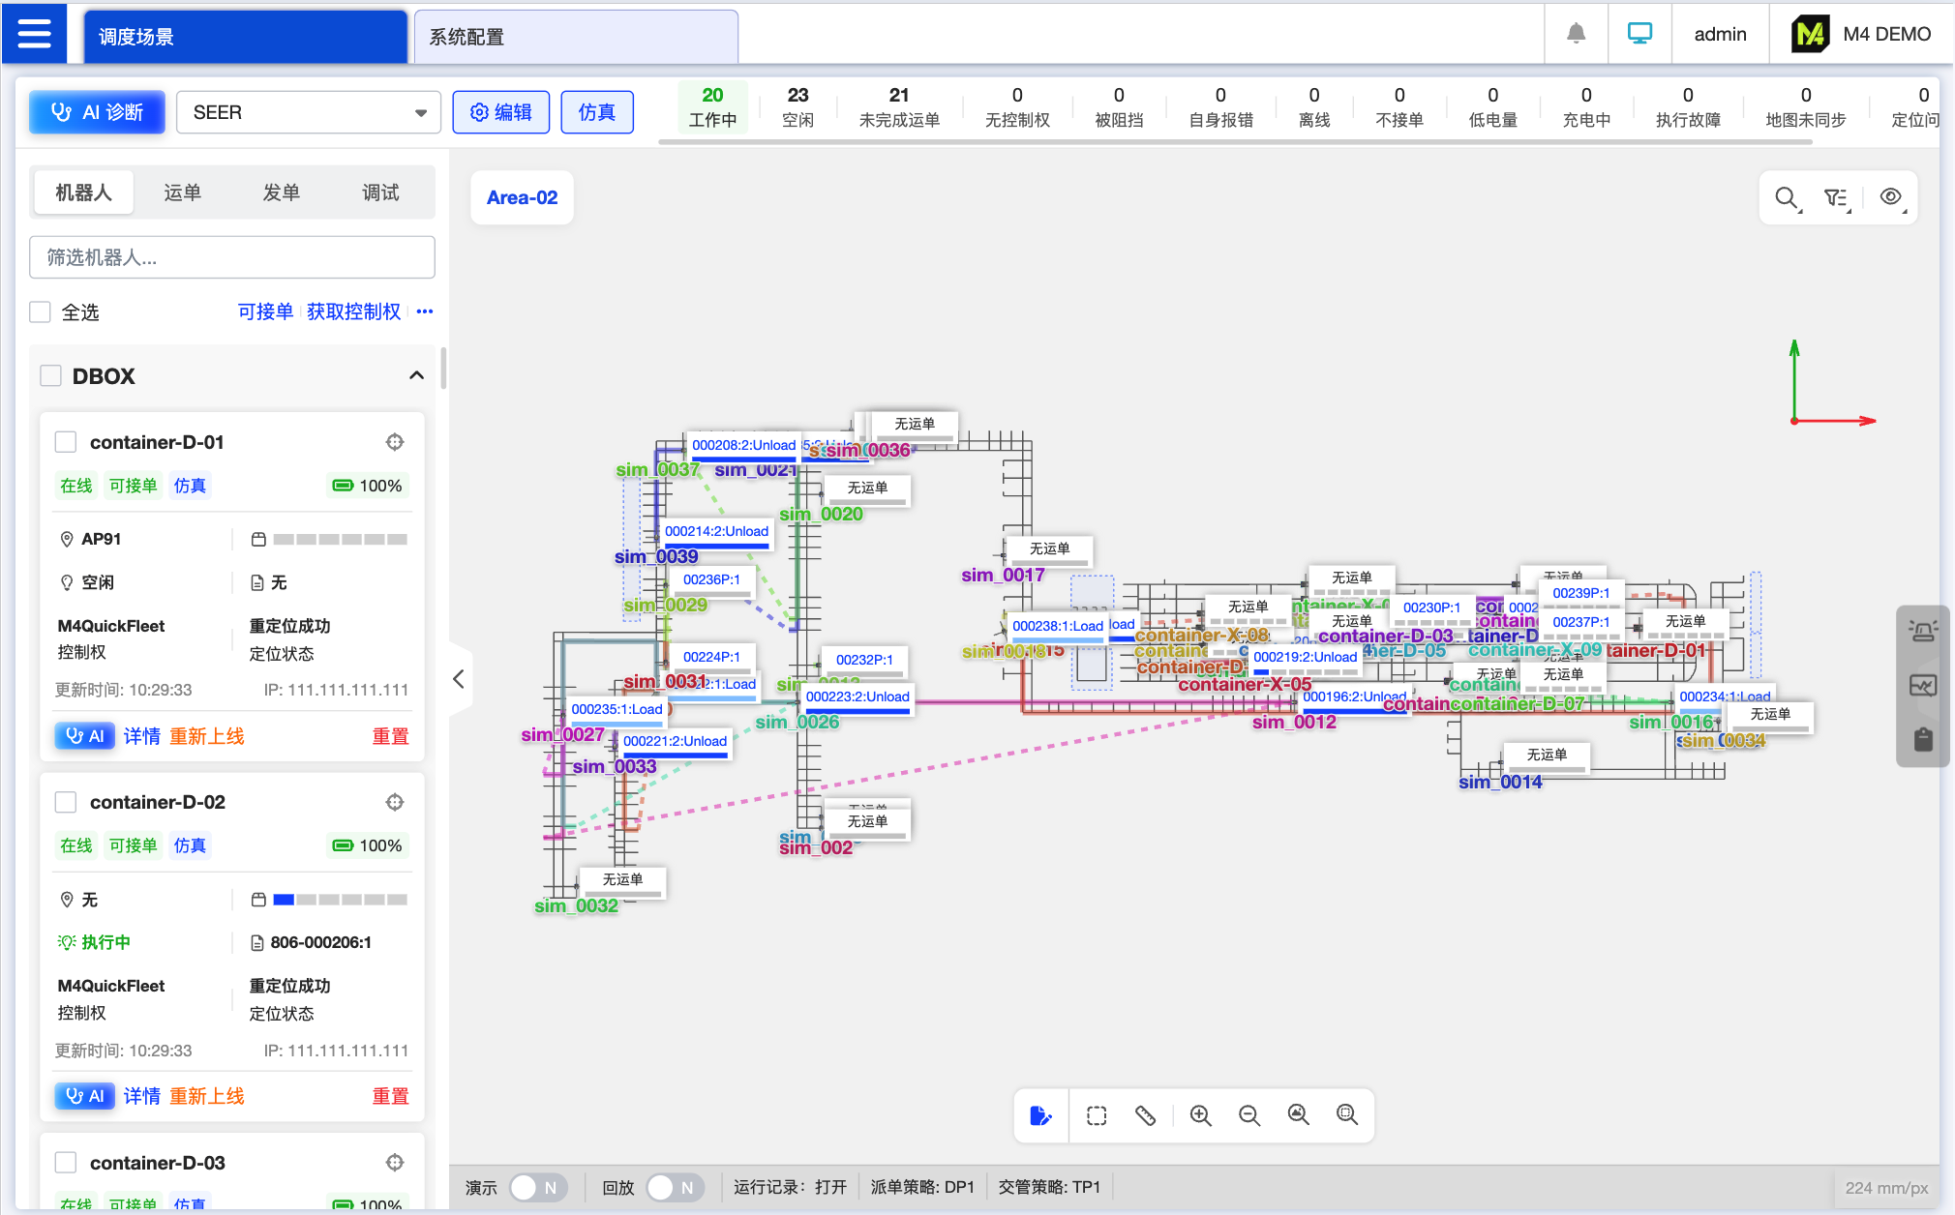Click the 筛选机器人 filter input field
The height and width of the screenshot is (1215, 1955).
[232, 257]
